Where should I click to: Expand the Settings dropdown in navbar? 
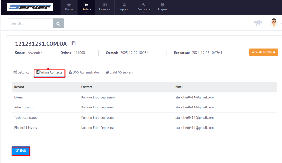pyautogui.click(x=144, y=7)
